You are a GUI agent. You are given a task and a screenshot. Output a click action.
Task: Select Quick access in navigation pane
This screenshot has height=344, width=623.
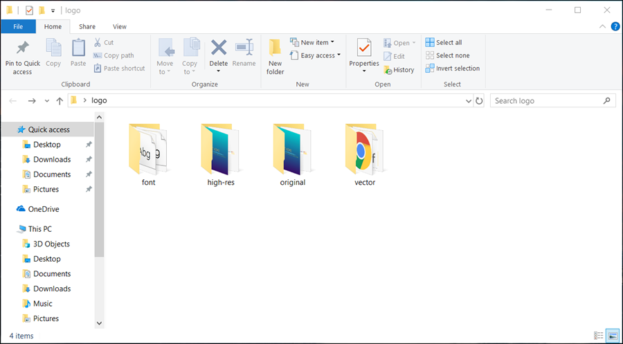click(x=48, y=129)
